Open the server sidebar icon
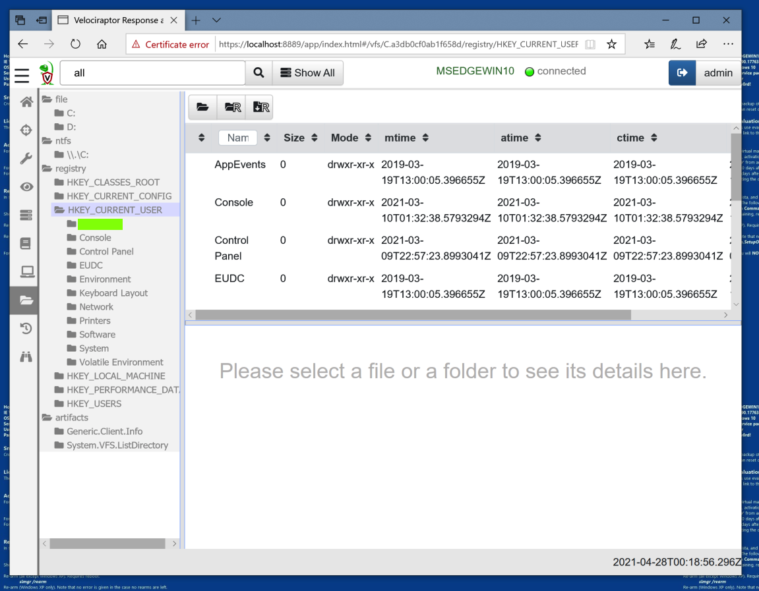 pyautogui.click(x=26, y=215)
